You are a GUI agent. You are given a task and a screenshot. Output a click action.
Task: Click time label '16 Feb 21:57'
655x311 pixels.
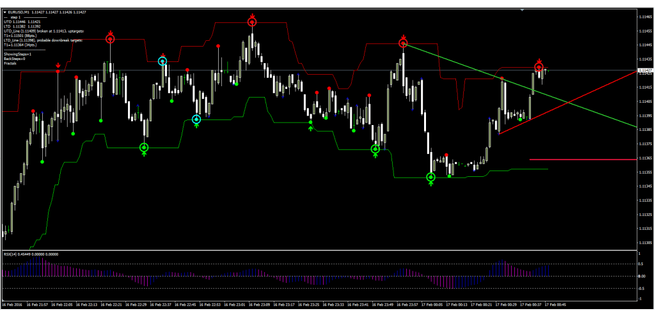tap(38, 305)
